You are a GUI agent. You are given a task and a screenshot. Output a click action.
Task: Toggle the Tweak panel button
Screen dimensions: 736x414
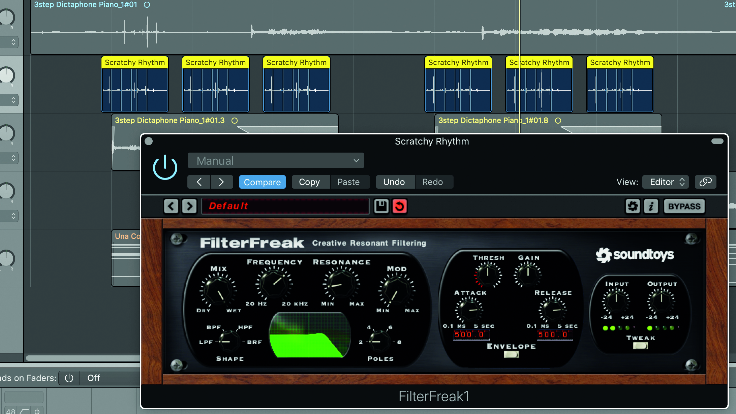pyautogui.click(x=641, y=346)
